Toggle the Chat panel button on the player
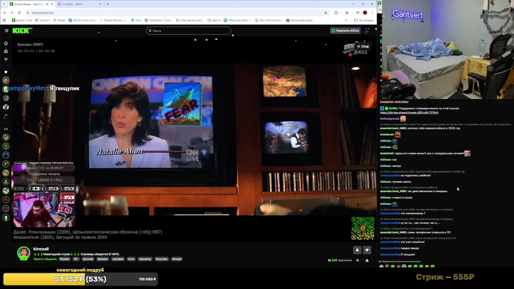 pyautogui.click(x=363, y=46)
